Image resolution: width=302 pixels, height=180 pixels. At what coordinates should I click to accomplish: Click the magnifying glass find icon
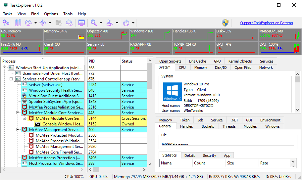click(94, 23)
